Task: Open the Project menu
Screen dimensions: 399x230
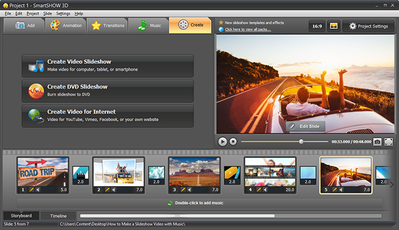Action: click(x=33, y=14)
